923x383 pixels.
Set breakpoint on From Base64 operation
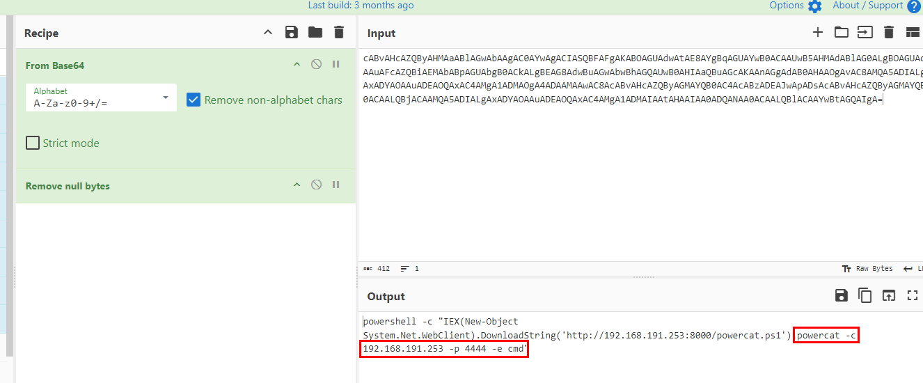pyautogui.click(x=336, y=65)
